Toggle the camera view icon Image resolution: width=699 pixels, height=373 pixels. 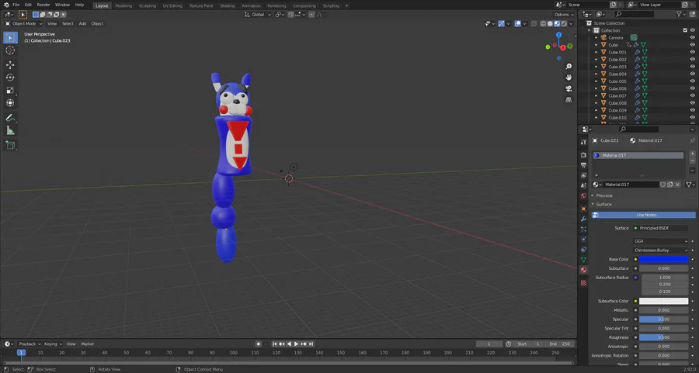[569, 88]
